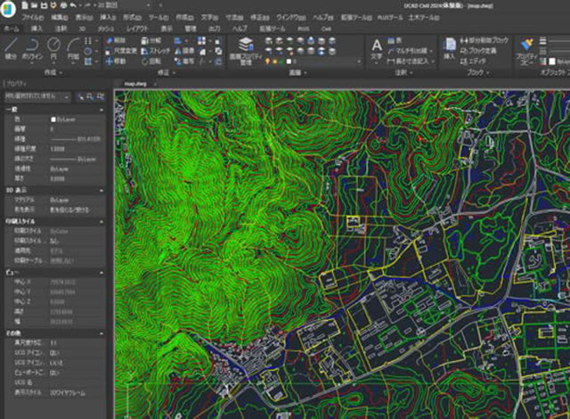570x419 pixels.
Task: Open the selection dropdown in Properties panel
Action: click(x=37, y=97)
